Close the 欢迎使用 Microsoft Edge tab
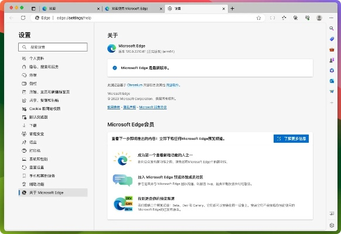Screen dimensions: 341x234 (x=161, y=9)
